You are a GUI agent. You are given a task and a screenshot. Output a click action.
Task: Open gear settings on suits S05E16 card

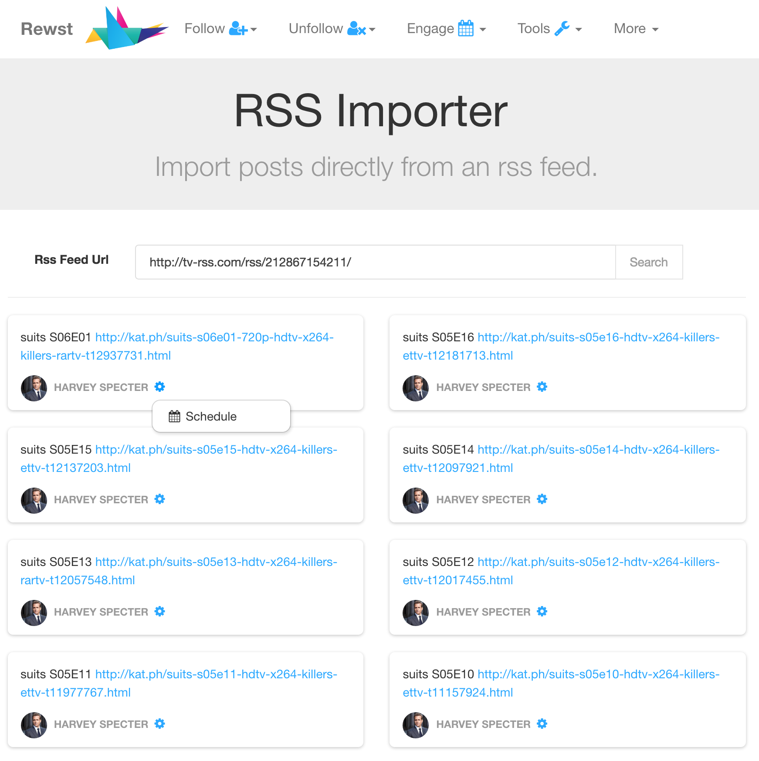tap(542, 387)
